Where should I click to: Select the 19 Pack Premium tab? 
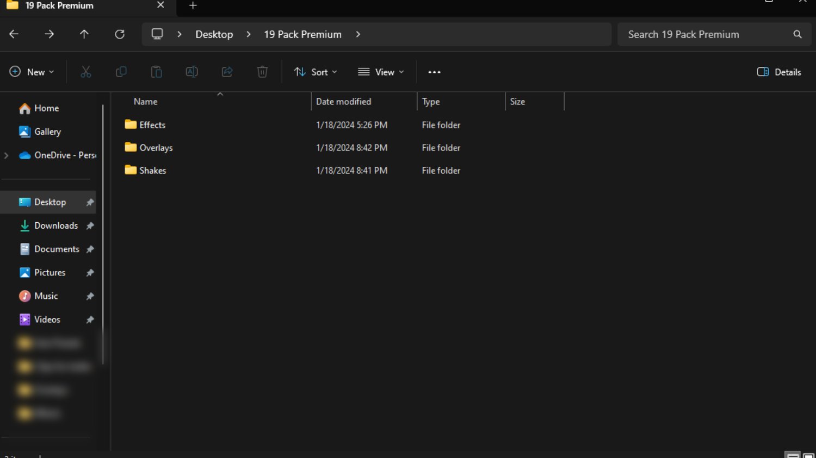coord(87,5)
